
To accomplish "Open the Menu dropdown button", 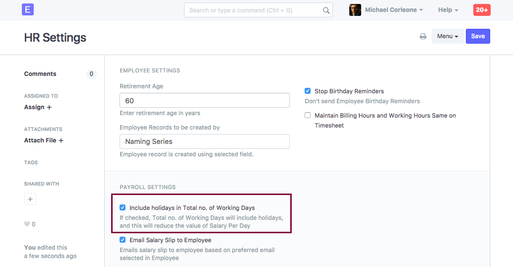I will click(x=447, y=36).
